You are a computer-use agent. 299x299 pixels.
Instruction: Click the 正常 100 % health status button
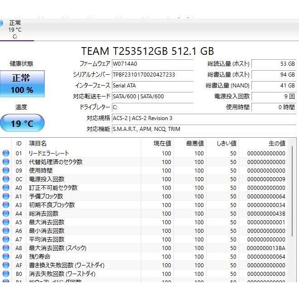(22, 84)
